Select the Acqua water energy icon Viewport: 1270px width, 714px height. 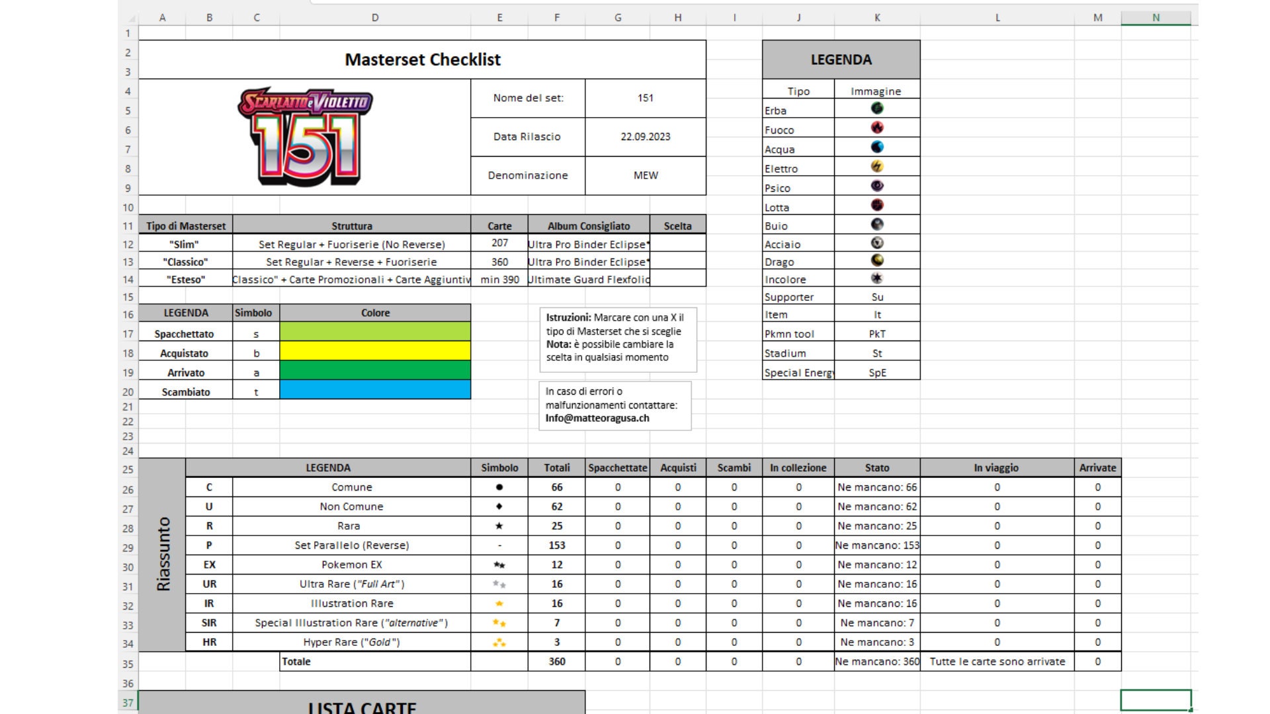(x=877, y=146)
